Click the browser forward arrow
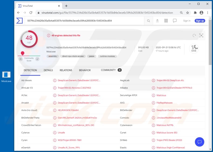The height and width of the screenshot is (152, 213). [x=25, y=13]
